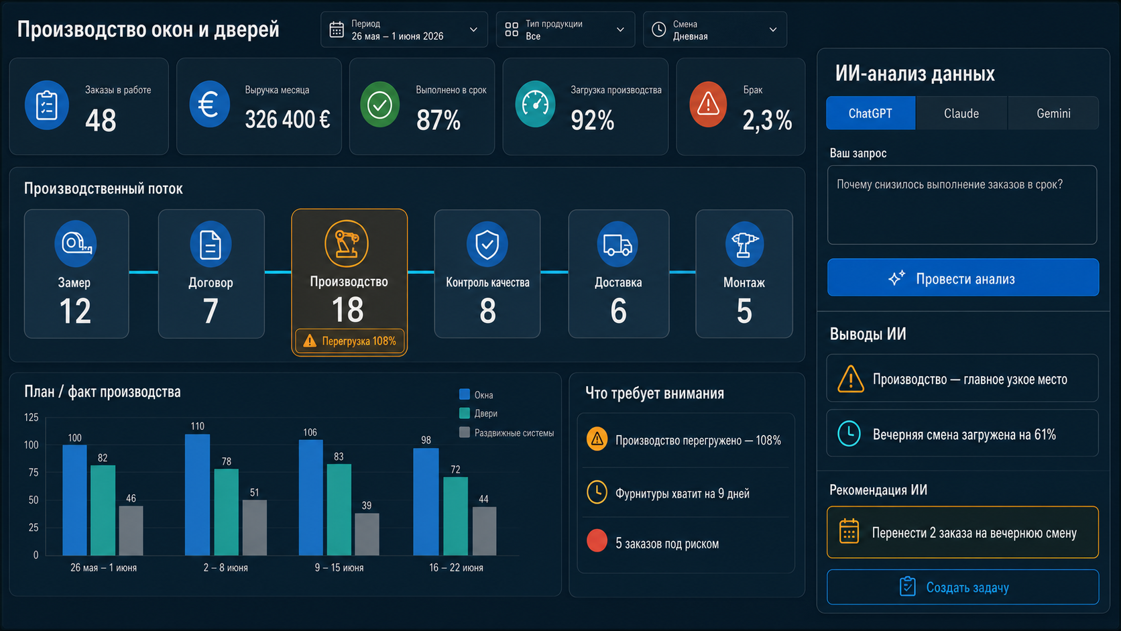Expand the Тип продукции dropdown
Image resolution: width=1121 pixels, height=631 pixels.
(565, 30)
